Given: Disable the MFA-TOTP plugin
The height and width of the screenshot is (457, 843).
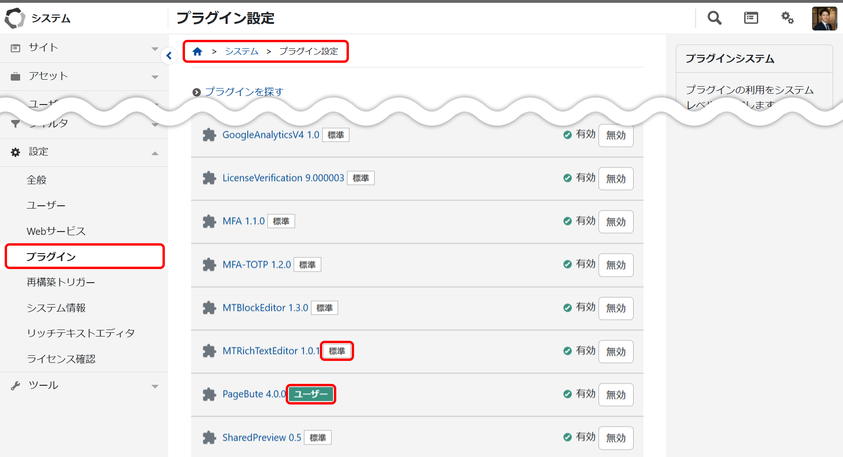Looking at the screenshot, I should click(x=615, y=265).
